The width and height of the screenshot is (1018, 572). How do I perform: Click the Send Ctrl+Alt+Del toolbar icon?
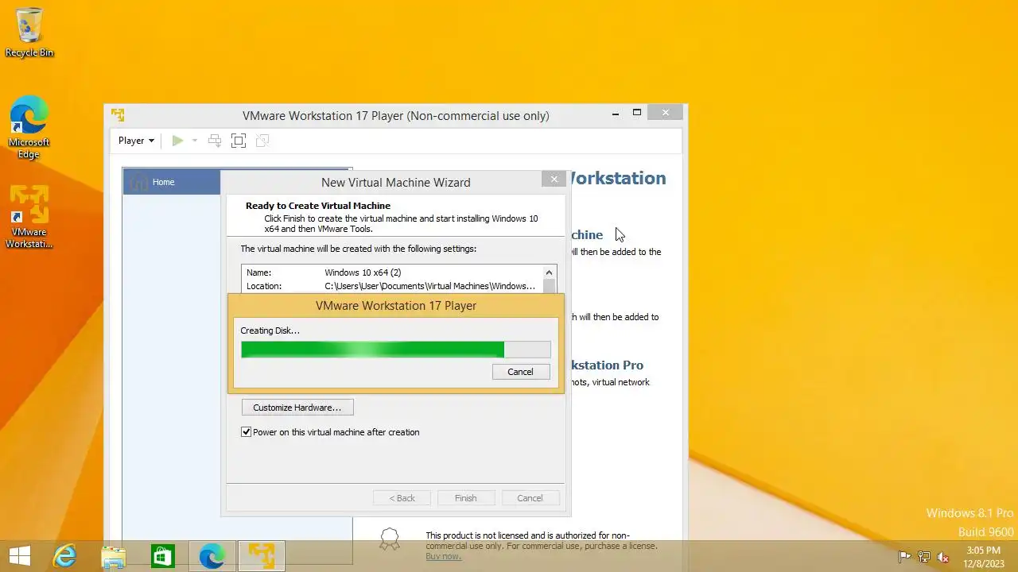[x=215, y=141]
